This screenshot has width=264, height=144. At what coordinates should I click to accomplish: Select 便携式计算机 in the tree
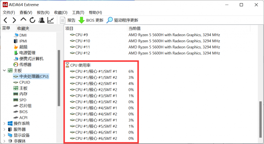pyautogui.click(x=29, y=59)
